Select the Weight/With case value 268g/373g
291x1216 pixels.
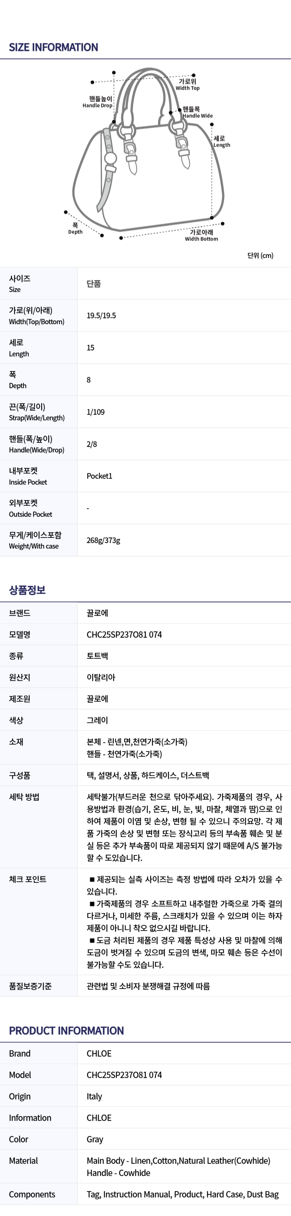[x=103, y=540]
